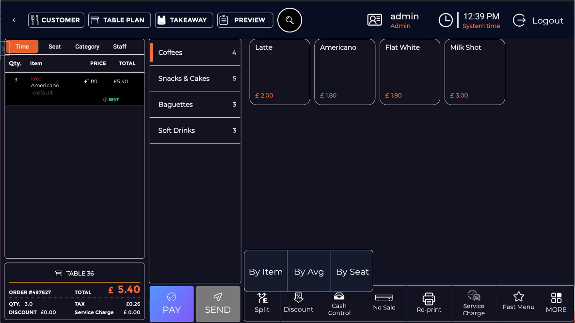The image size is (575, 323).
Task: Expand the left side panel handle
Action: [2, 48]
